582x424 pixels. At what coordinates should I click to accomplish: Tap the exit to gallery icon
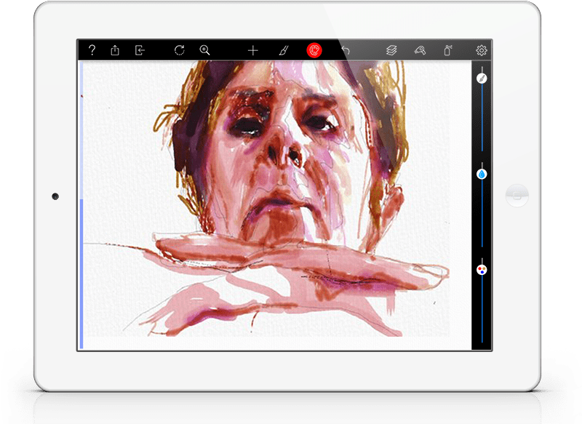[140, 50]
